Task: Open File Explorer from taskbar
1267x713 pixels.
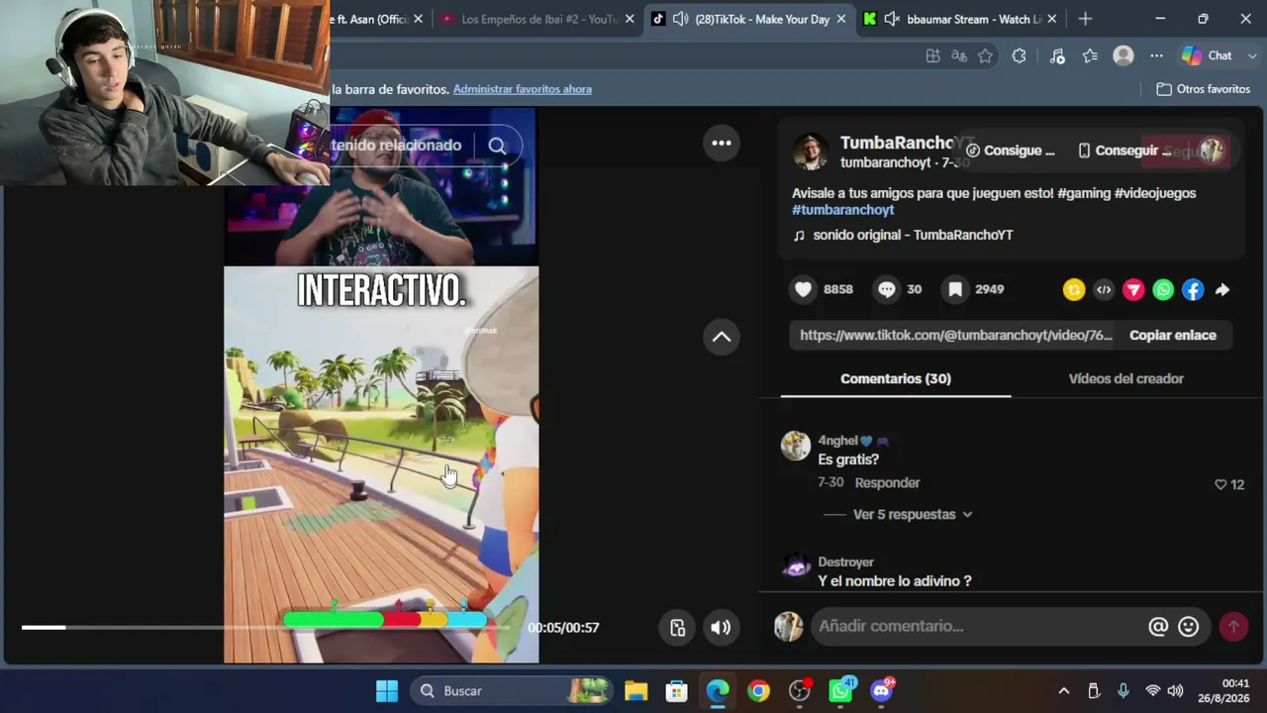Action: click(635, 691)
